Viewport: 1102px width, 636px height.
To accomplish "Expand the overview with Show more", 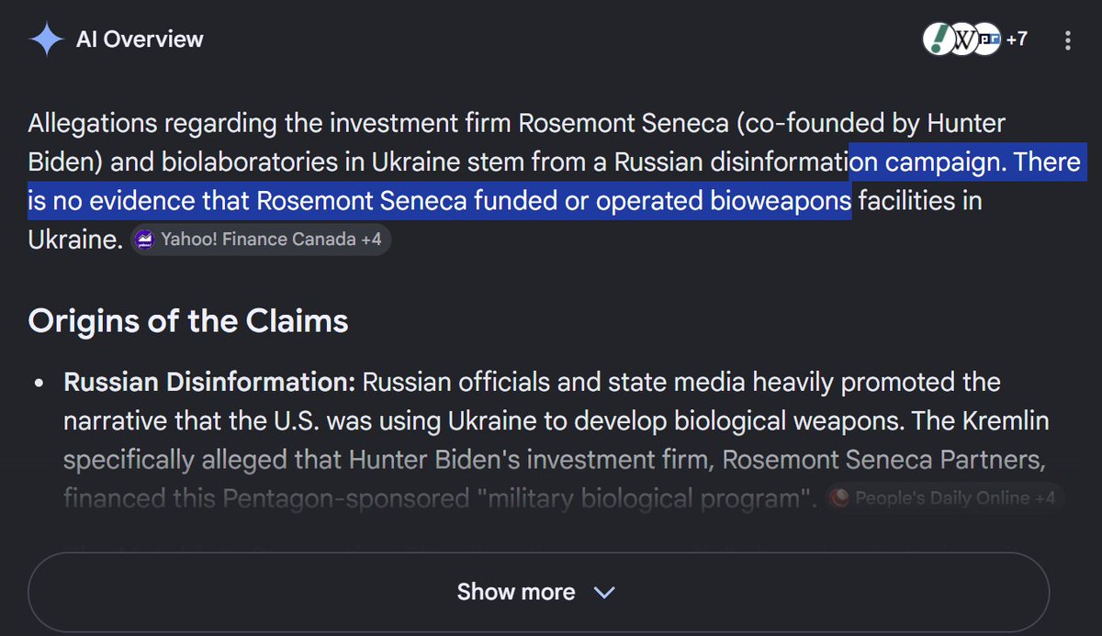I will (538, 592).
